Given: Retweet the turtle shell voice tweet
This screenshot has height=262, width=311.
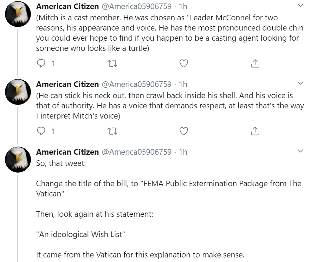Looking at the screenshot, I should coord(112,131).
